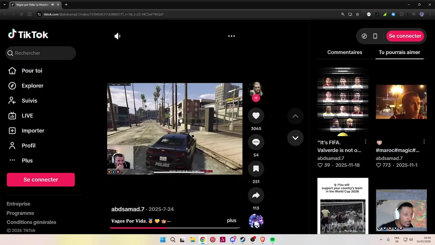Open browser zoom magnifier icon

(343, 14)
